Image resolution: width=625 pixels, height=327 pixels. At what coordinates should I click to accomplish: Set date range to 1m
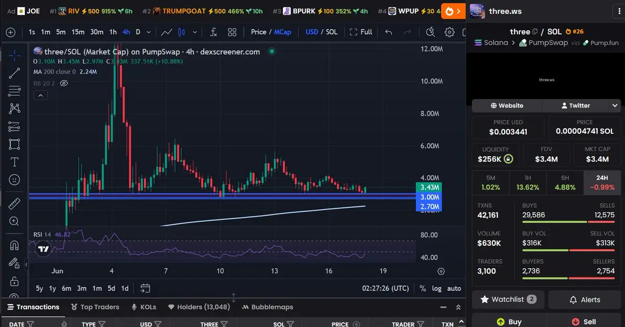pos(97,288)
